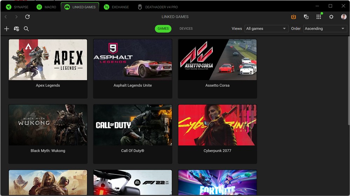Open the Cyberpunk 2077 game card
Screen dimensions: 350x196
[x=217, y=134]
